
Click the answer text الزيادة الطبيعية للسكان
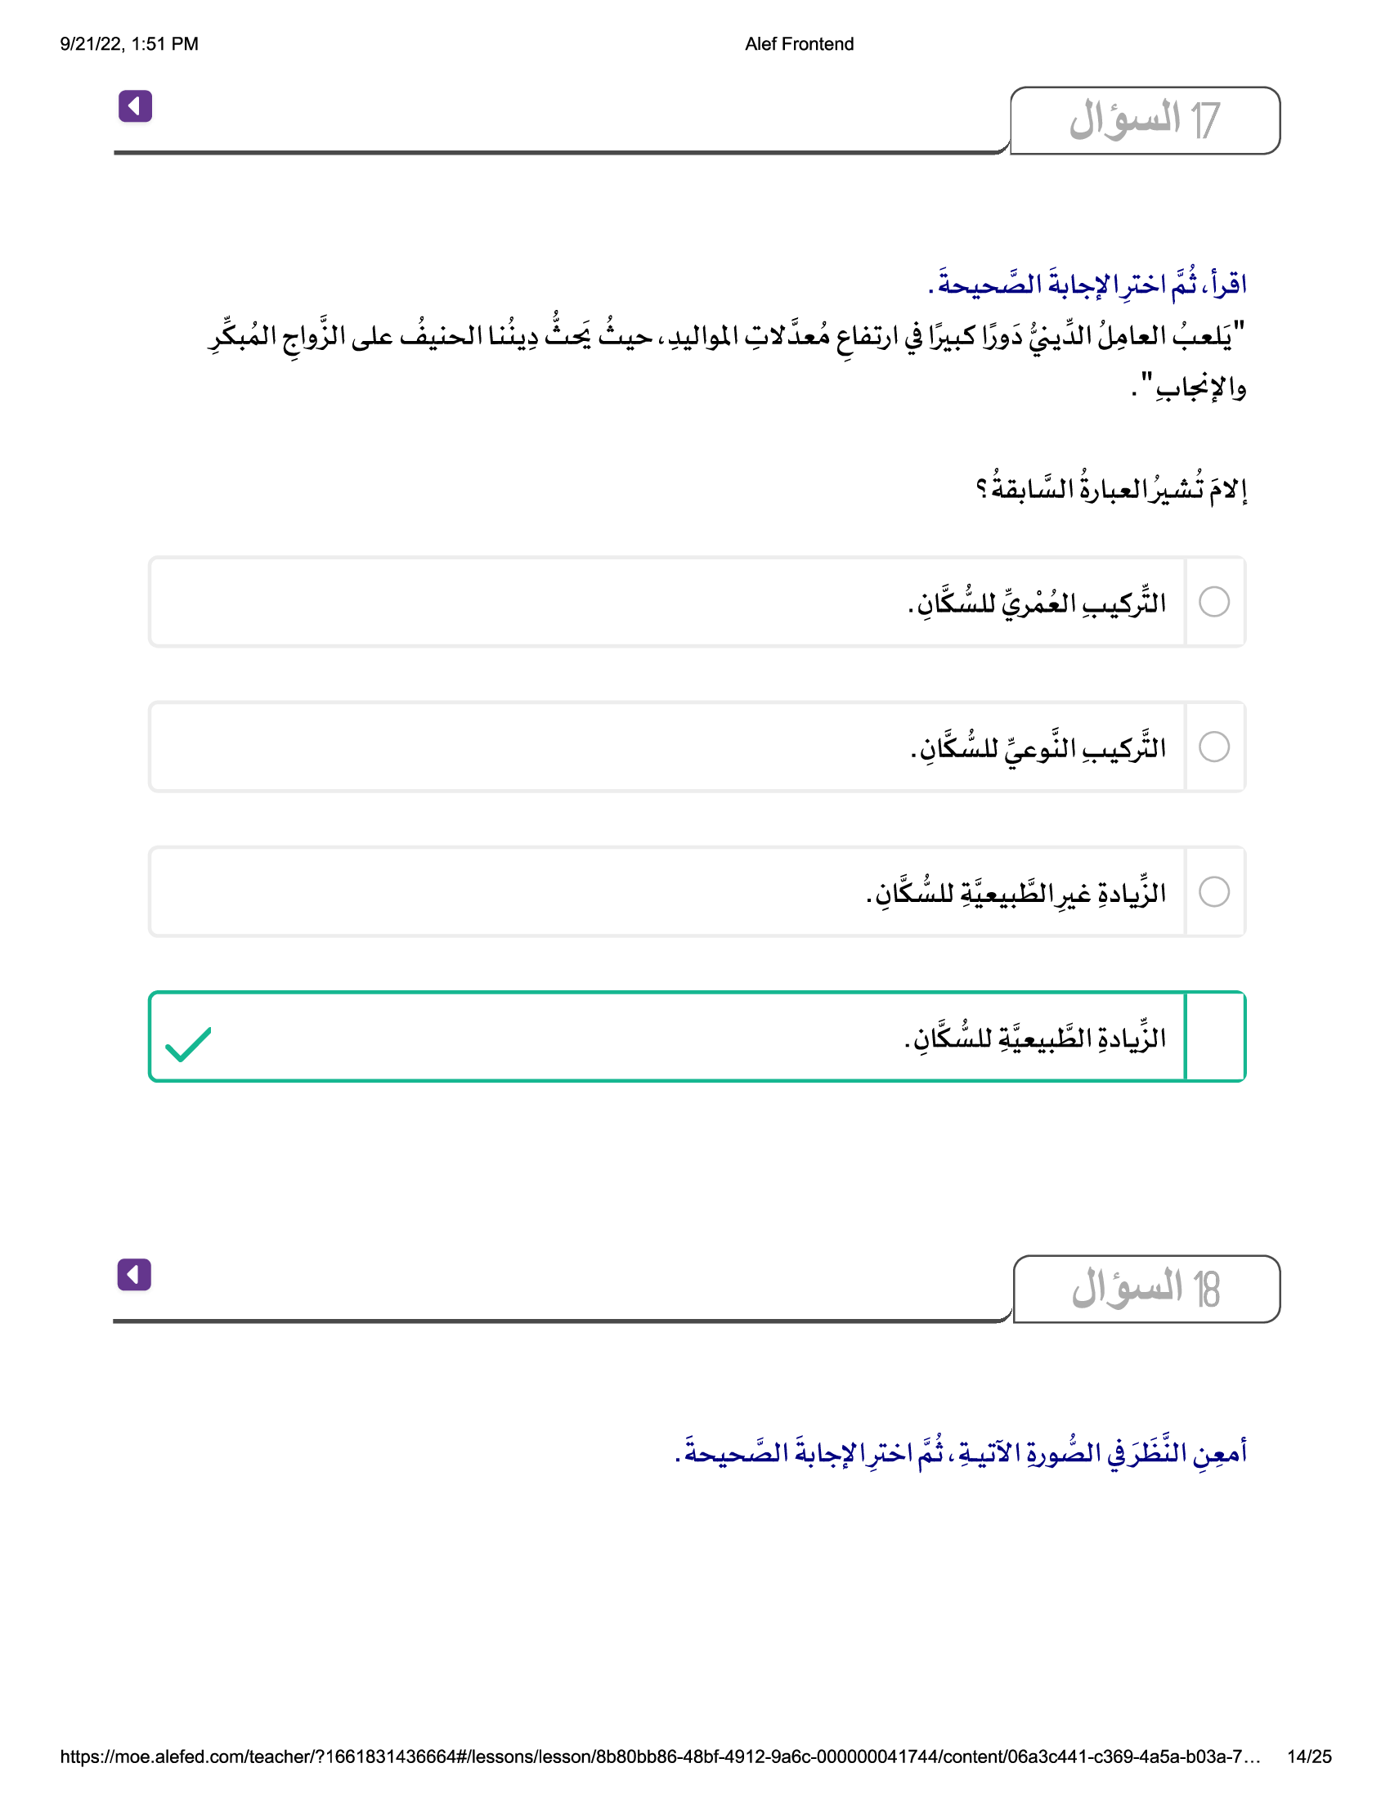tap(1035, 1038)
